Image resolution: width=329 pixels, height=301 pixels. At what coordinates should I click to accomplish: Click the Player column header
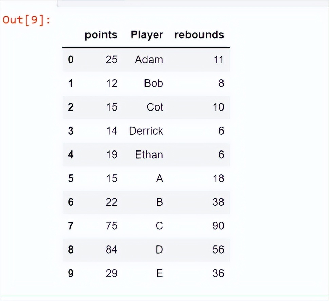pos(147,35)
